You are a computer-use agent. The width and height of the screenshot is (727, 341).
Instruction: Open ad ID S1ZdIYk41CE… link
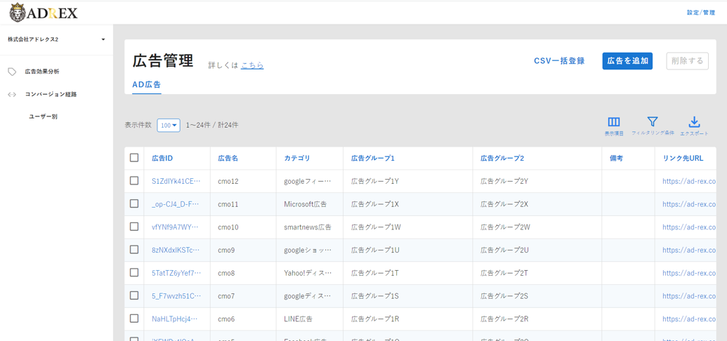pos(176,181)
